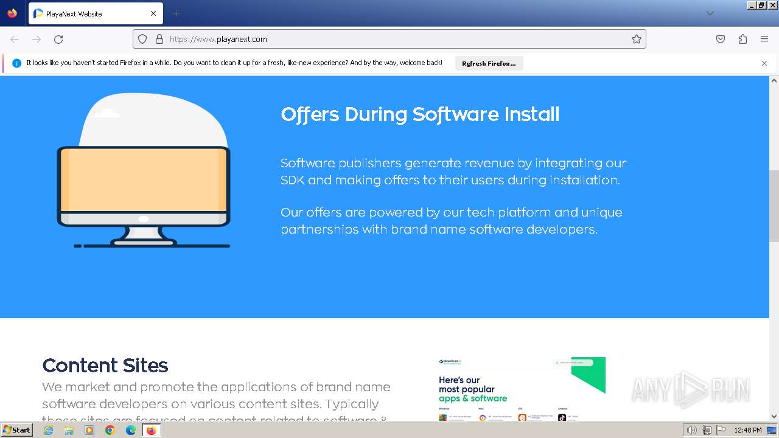This screenshot has height=438, width=779.
Task: Open the Firefox application menu
Action: [x=764, y=39]
